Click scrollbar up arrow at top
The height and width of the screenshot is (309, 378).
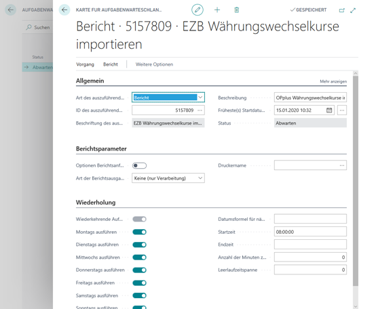pos(356,73)
